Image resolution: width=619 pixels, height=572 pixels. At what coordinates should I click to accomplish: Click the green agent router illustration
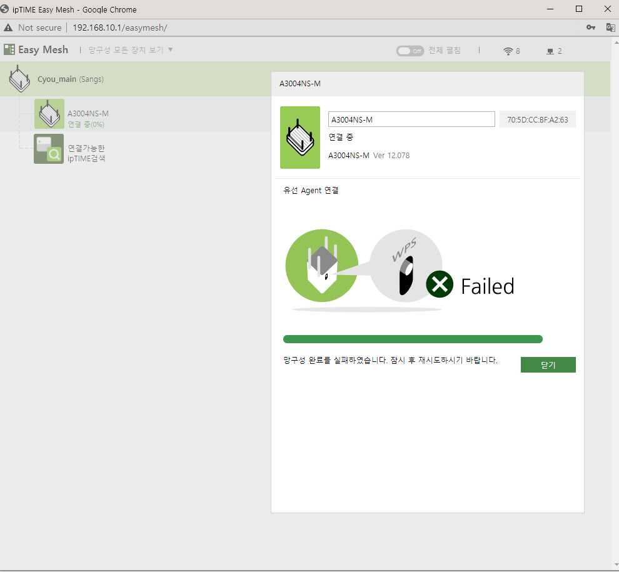(322, 266)
